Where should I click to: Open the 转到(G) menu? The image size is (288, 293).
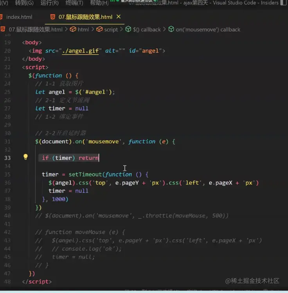pyautogui.click(x=24, y=3)
